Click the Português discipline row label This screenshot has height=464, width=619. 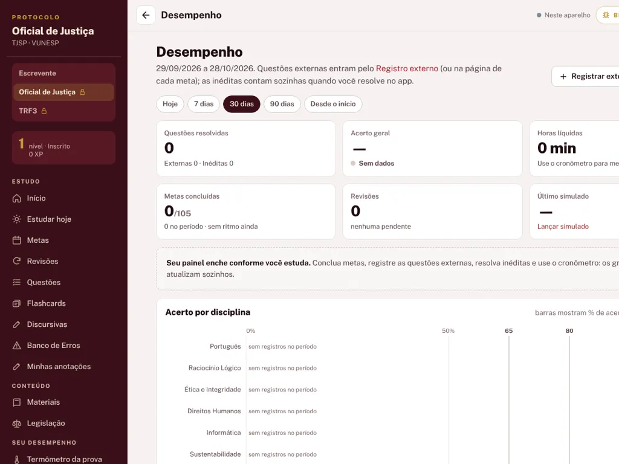(225, 346)
